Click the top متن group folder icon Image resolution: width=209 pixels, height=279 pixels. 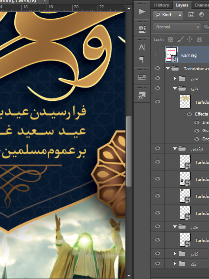click(x=182, y=78)
